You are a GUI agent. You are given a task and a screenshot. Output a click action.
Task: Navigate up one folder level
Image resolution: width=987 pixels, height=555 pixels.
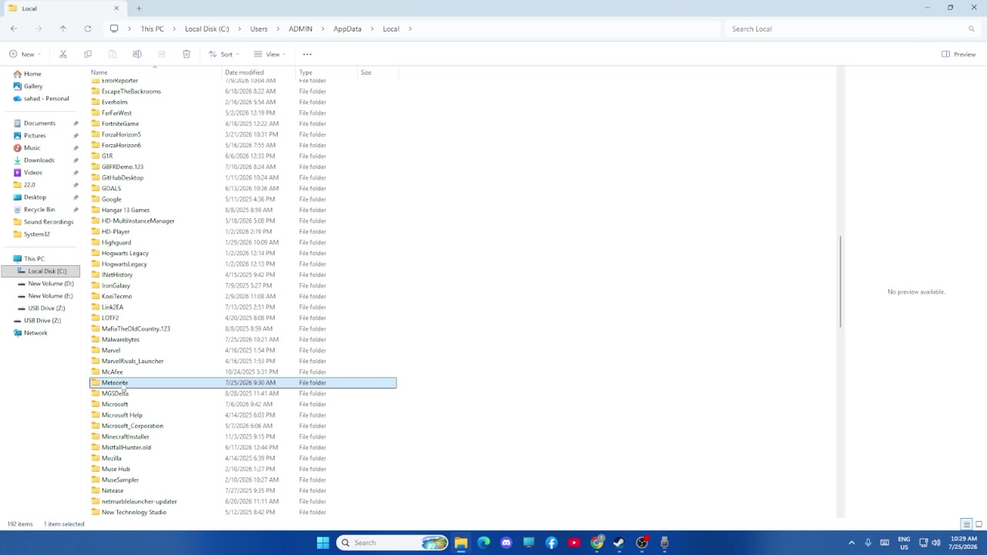tap(63, 29)
